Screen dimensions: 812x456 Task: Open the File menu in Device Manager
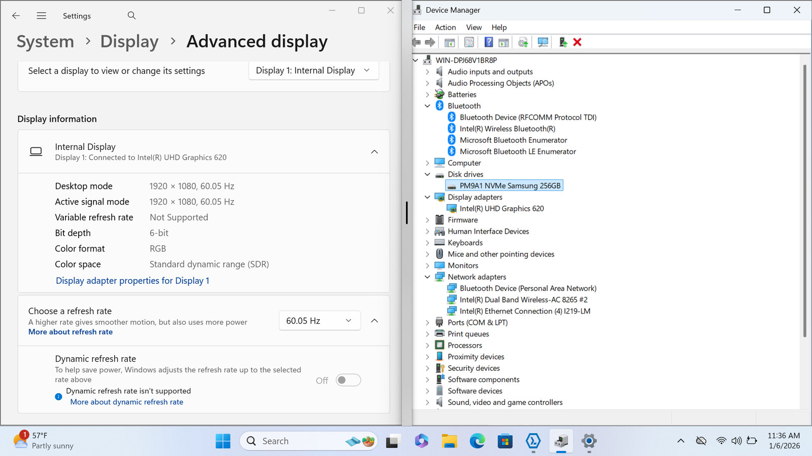click(x=420, y=27)
